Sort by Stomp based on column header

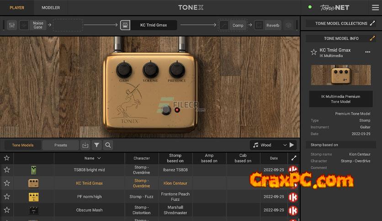[175, 158]
